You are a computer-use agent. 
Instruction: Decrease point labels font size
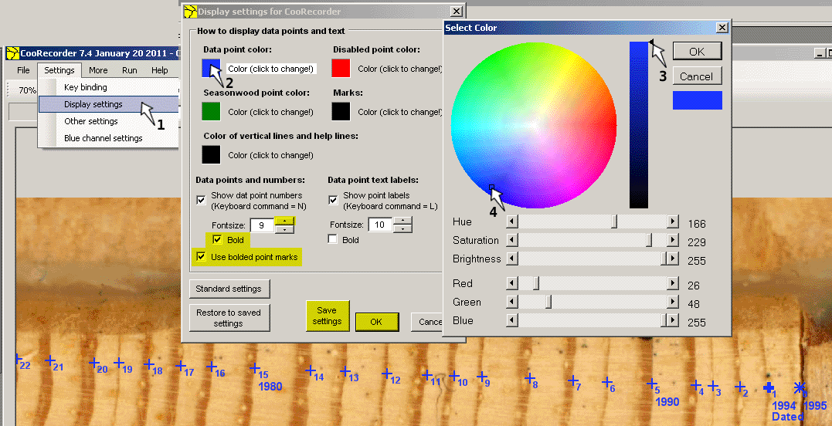click(403, 228)
